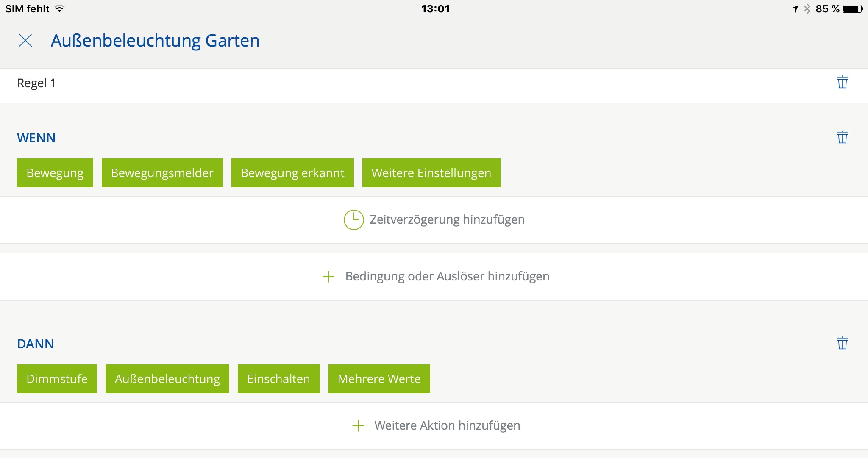Open the Bewegung trigger type selector
Viewport: 868px width, 461px height.
pyautogui.click(x=55, y=173)
